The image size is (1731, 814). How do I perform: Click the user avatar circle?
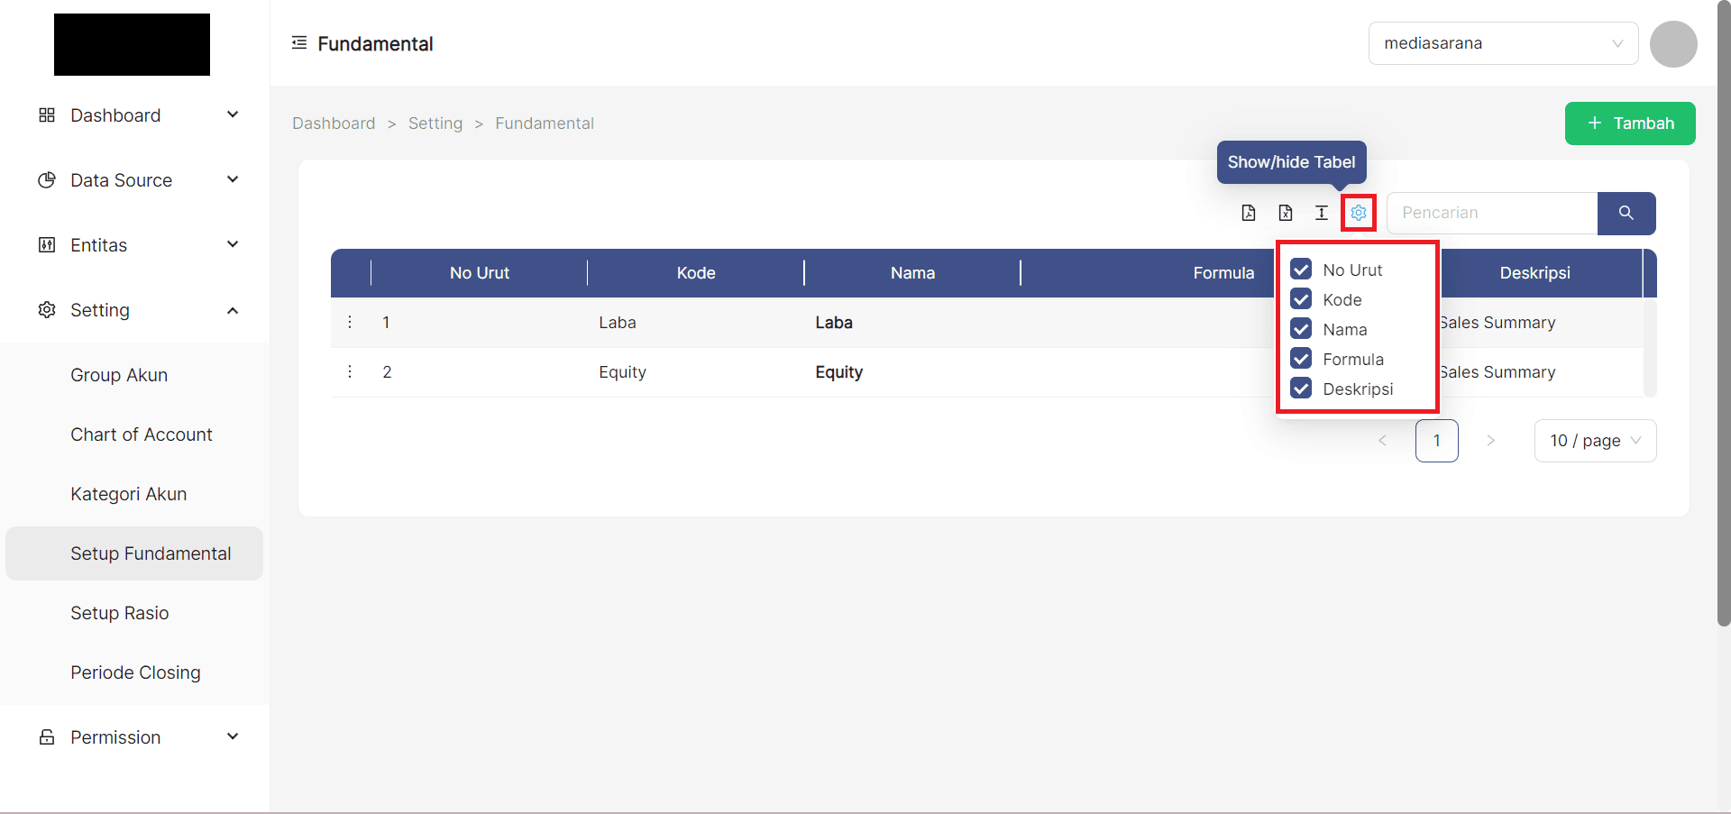point(1673,43)
